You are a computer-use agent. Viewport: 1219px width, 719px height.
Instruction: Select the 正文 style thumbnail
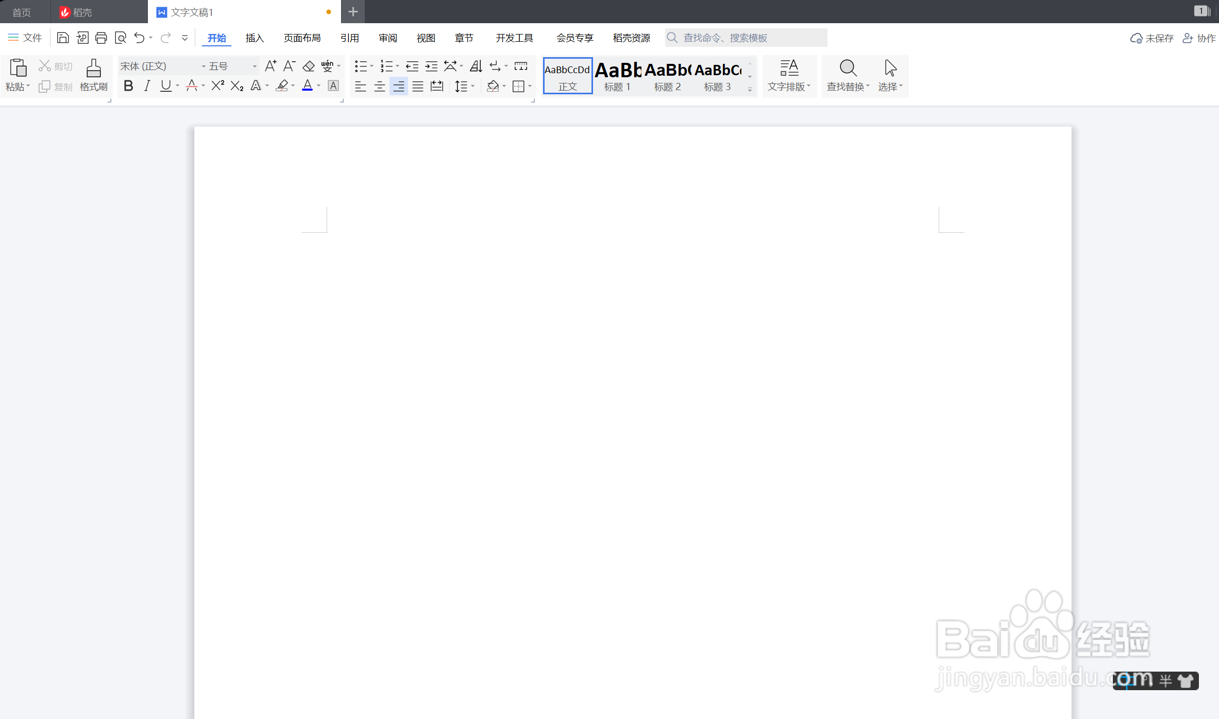[x=568, y=76]
